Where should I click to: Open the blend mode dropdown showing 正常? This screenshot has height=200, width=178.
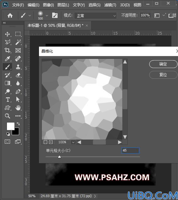coord(96,16)
